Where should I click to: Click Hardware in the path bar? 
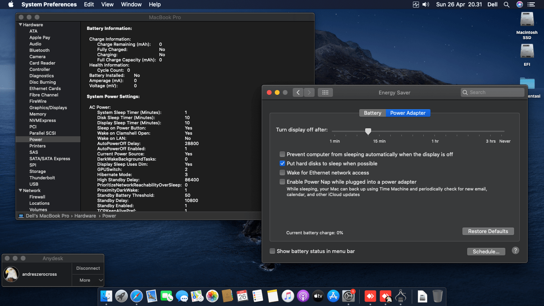85,216
